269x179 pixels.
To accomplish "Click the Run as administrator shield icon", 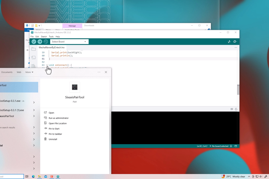I will pyautogui.click(x=45, y=118).
